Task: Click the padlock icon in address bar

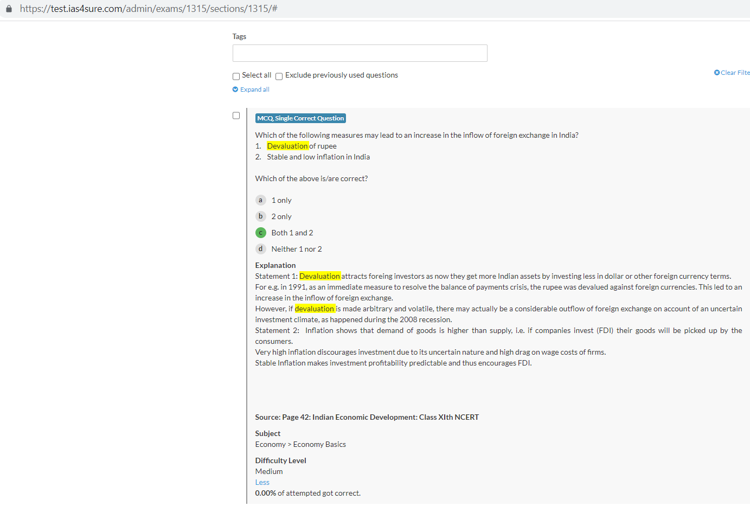Action: click(x=9, y=9)
